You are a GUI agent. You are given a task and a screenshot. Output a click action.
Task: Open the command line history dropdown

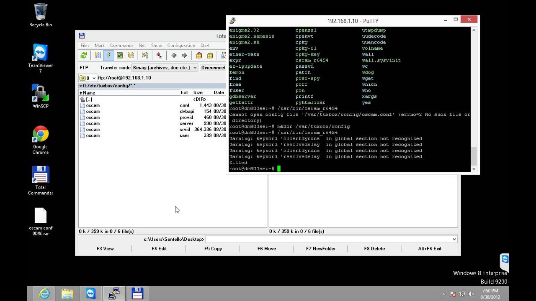point(454,239)
